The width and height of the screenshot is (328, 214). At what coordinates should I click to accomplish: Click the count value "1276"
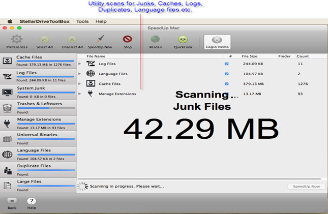[303, 84]
